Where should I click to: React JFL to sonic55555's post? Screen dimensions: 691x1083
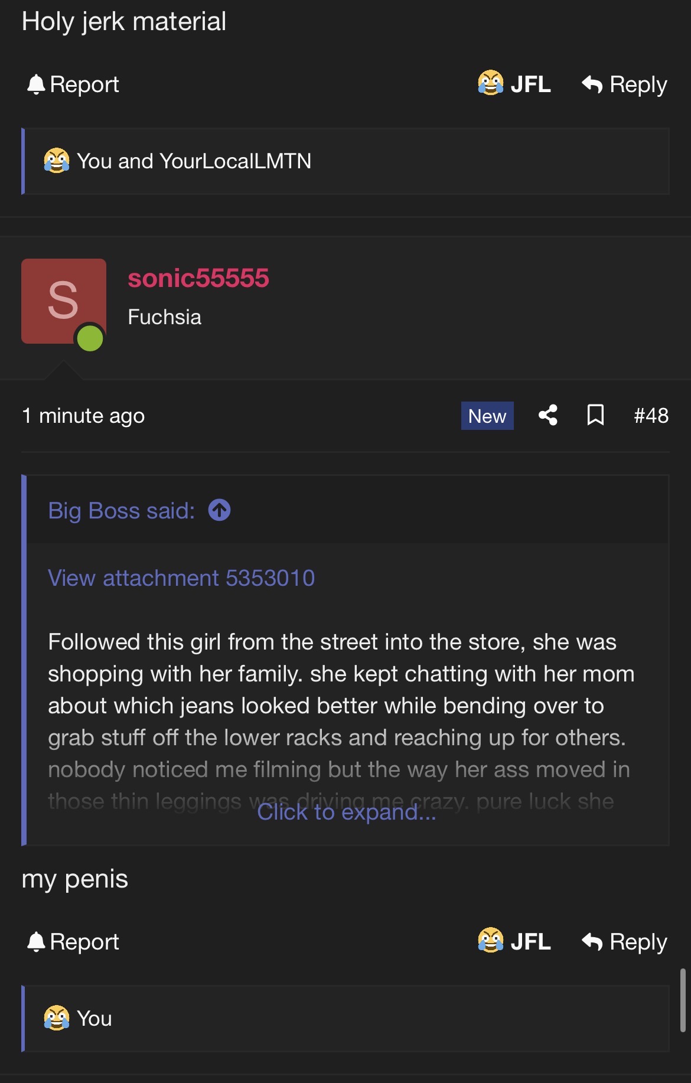pyautogui.click(x=514, y=941)
